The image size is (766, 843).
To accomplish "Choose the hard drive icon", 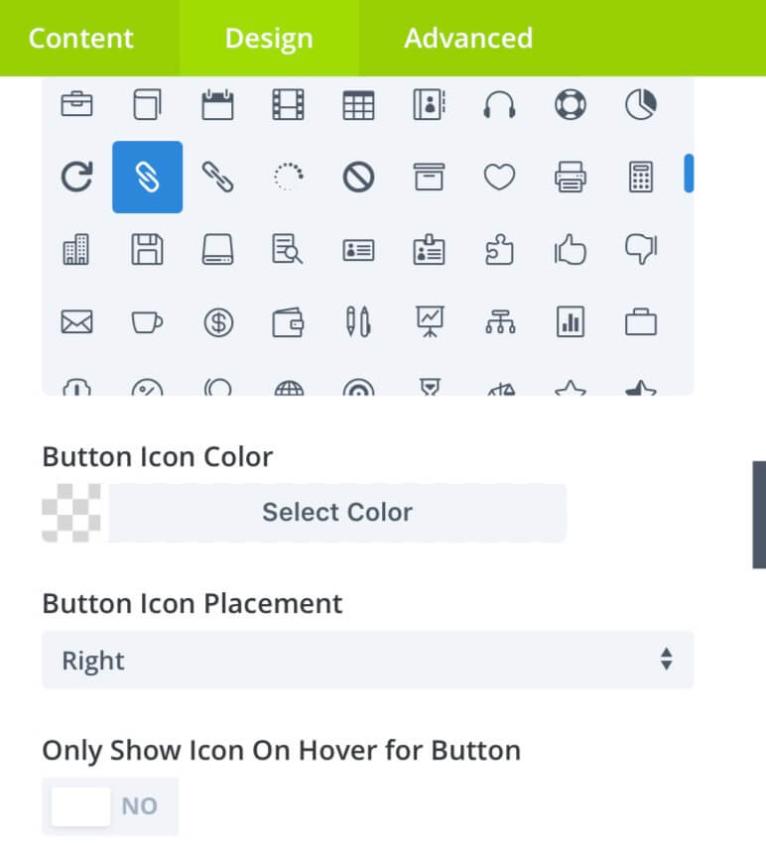I will (218, 250).
